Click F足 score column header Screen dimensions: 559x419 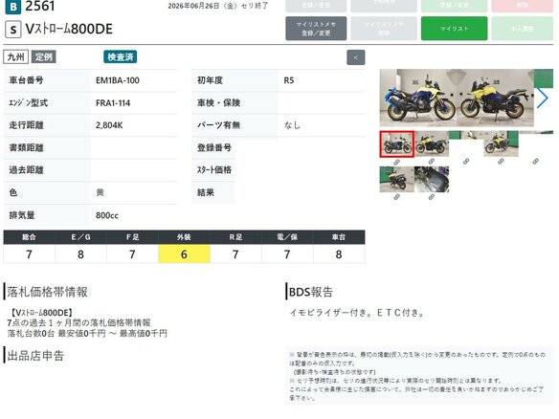point(133,237)
